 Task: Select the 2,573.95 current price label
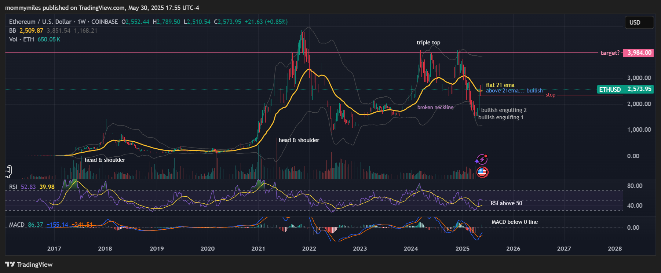point(639,89)
